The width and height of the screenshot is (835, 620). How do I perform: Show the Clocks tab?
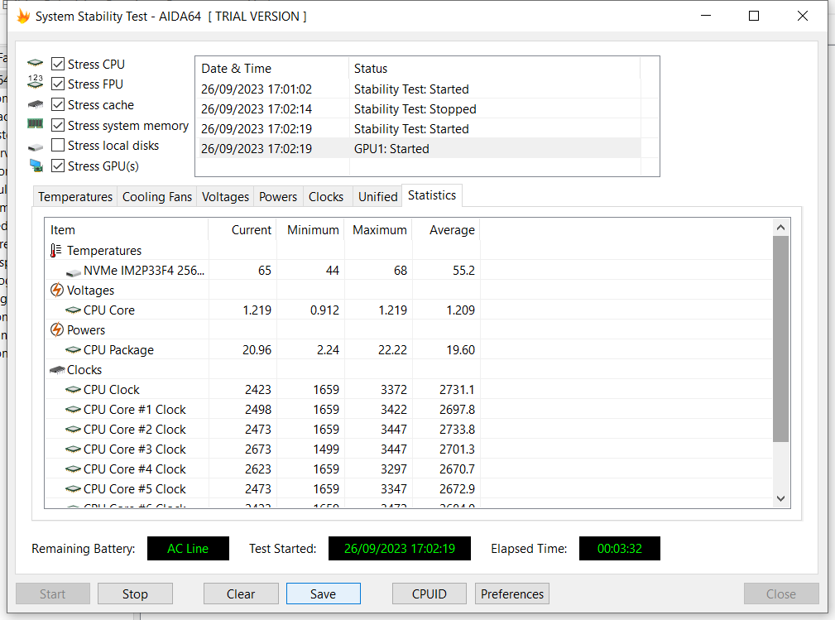[x=326, y=196]
